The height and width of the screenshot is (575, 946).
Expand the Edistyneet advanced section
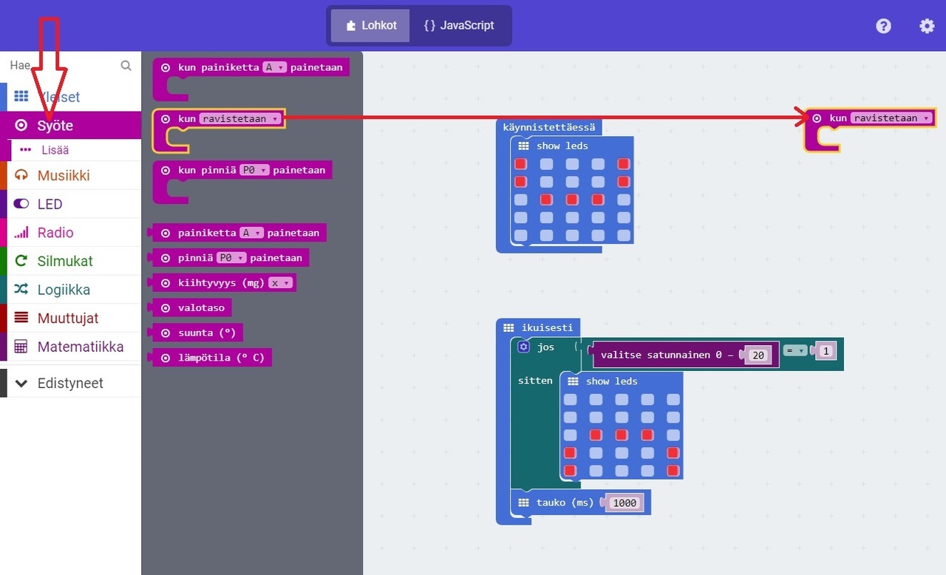click(x=70, y=383)
